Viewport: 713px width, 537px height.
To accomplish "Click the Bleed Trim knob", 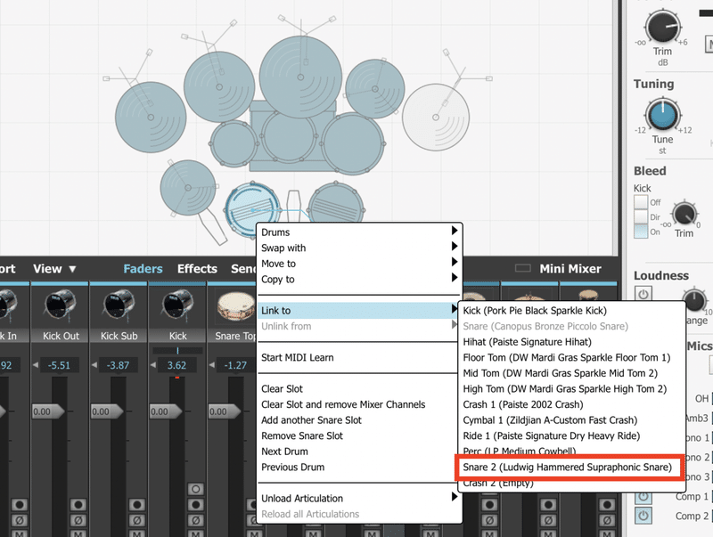I will pos(684,214).
